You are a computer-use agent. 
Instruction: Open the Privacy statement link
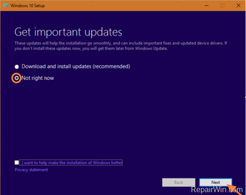point(31,170)
